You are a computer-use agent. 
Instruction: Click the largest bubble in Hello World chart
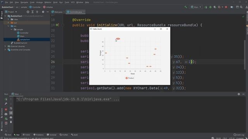coord(118,39)
